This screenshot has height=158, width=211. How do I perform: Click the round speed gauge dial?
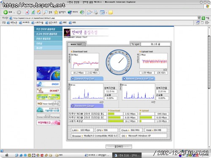[x=119, y=62]
